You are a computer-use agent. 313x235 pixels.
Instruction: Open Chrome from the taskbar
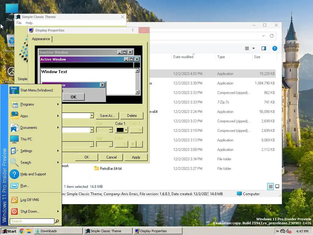pyautogui.click(x=22, y=231)
